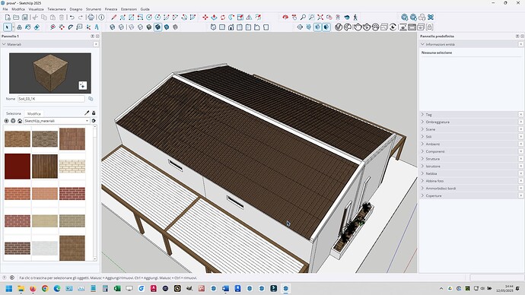Open the SketchUp_materiali library dropdown

(x=56, y=121)
